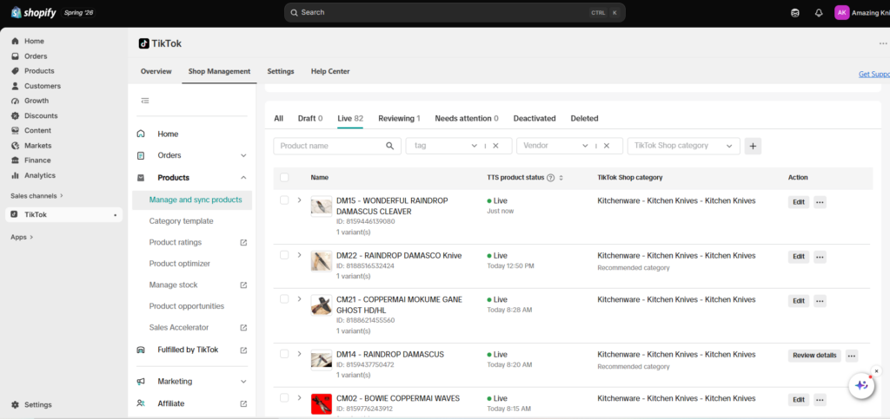
Task: Open the AK account avatar menu
Action: pos(841,12)
